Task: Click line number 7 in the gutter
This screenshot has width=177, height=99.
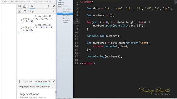Action: (x=77, y=22)
